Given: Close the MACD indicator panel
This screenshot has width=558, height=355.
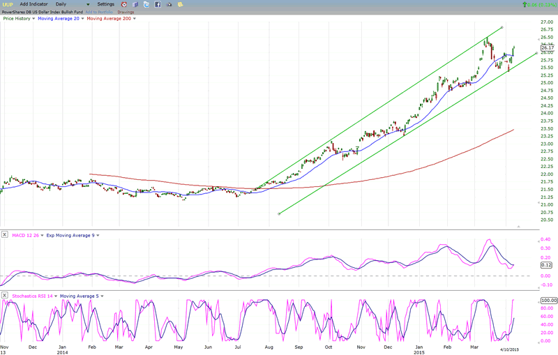Looking at the screenshot, I should [5, 234].
